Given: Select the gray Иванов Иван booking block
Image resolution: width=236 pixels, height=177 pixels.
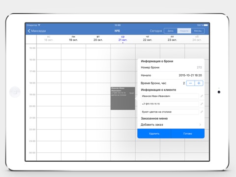Looking at the screenshot, I should 123,98.
